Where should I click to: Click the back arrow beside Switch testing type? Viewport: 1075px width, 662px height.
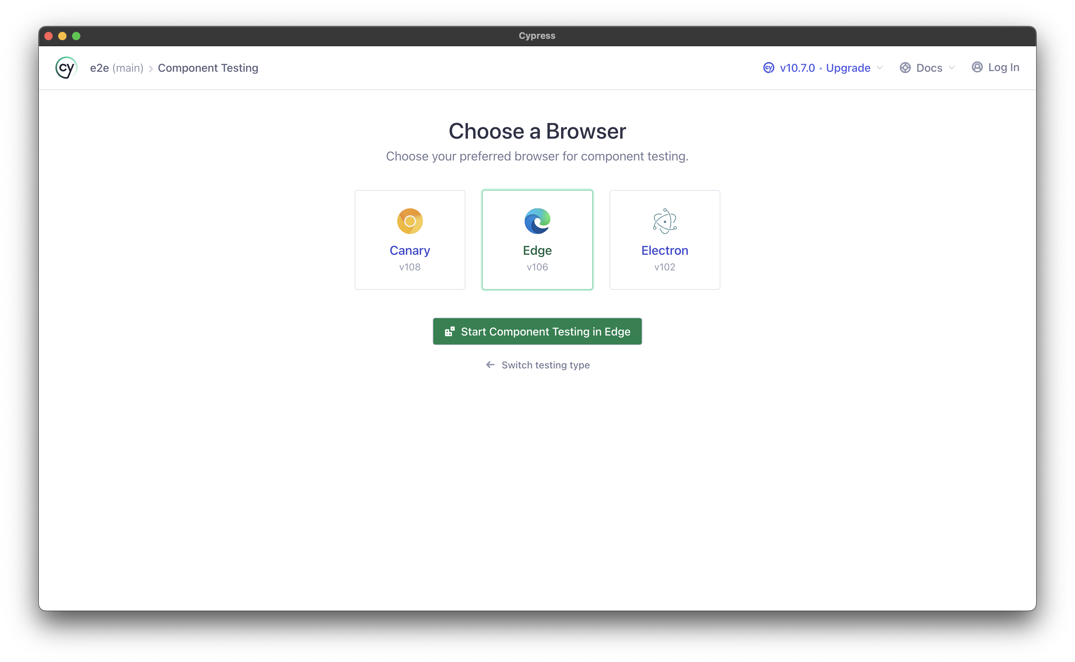pos(490,365)
